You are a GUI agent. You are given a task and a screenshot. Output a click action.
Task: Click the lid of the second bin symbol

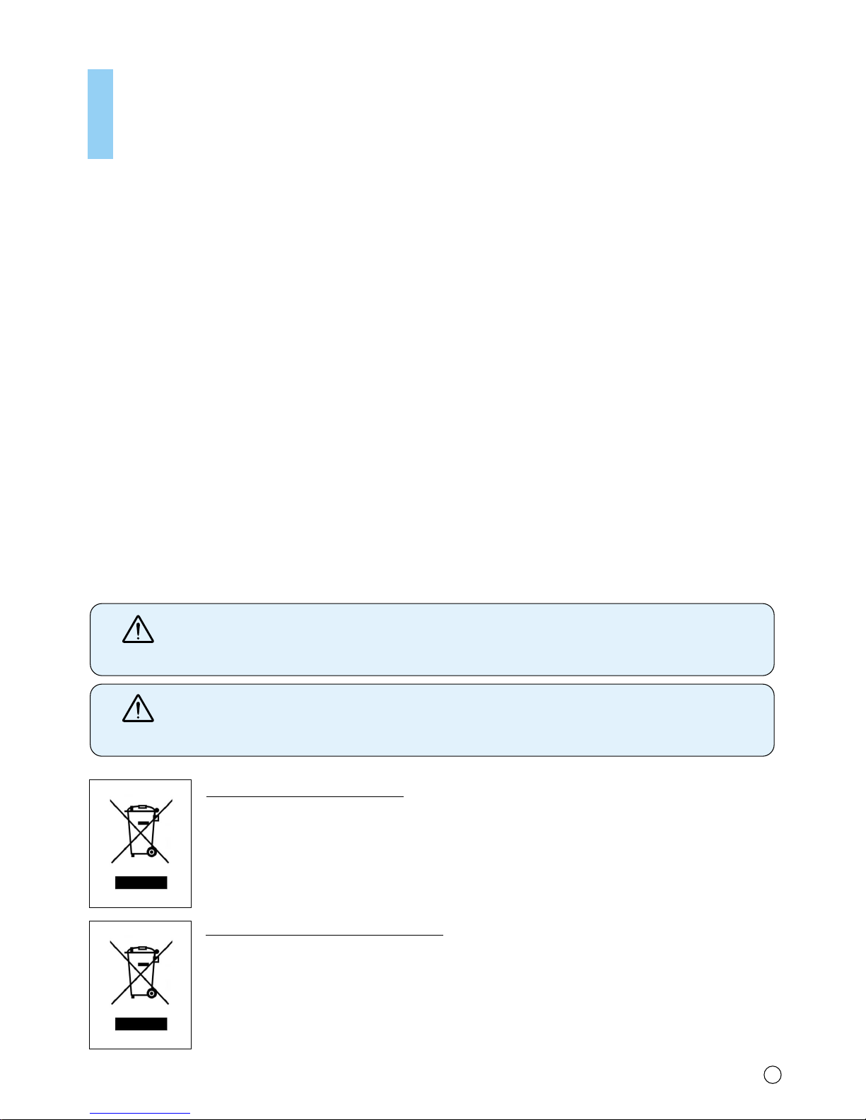[x=141, y=950]
